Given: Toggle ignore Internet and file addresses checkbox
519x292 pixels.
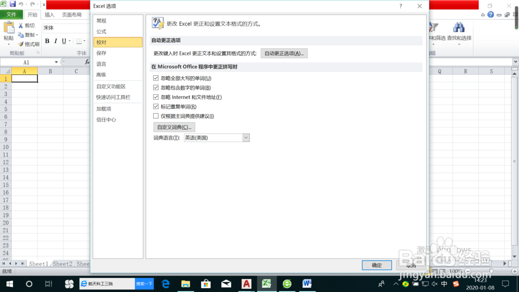Looking at the screenshot, I should coord(156,97).
